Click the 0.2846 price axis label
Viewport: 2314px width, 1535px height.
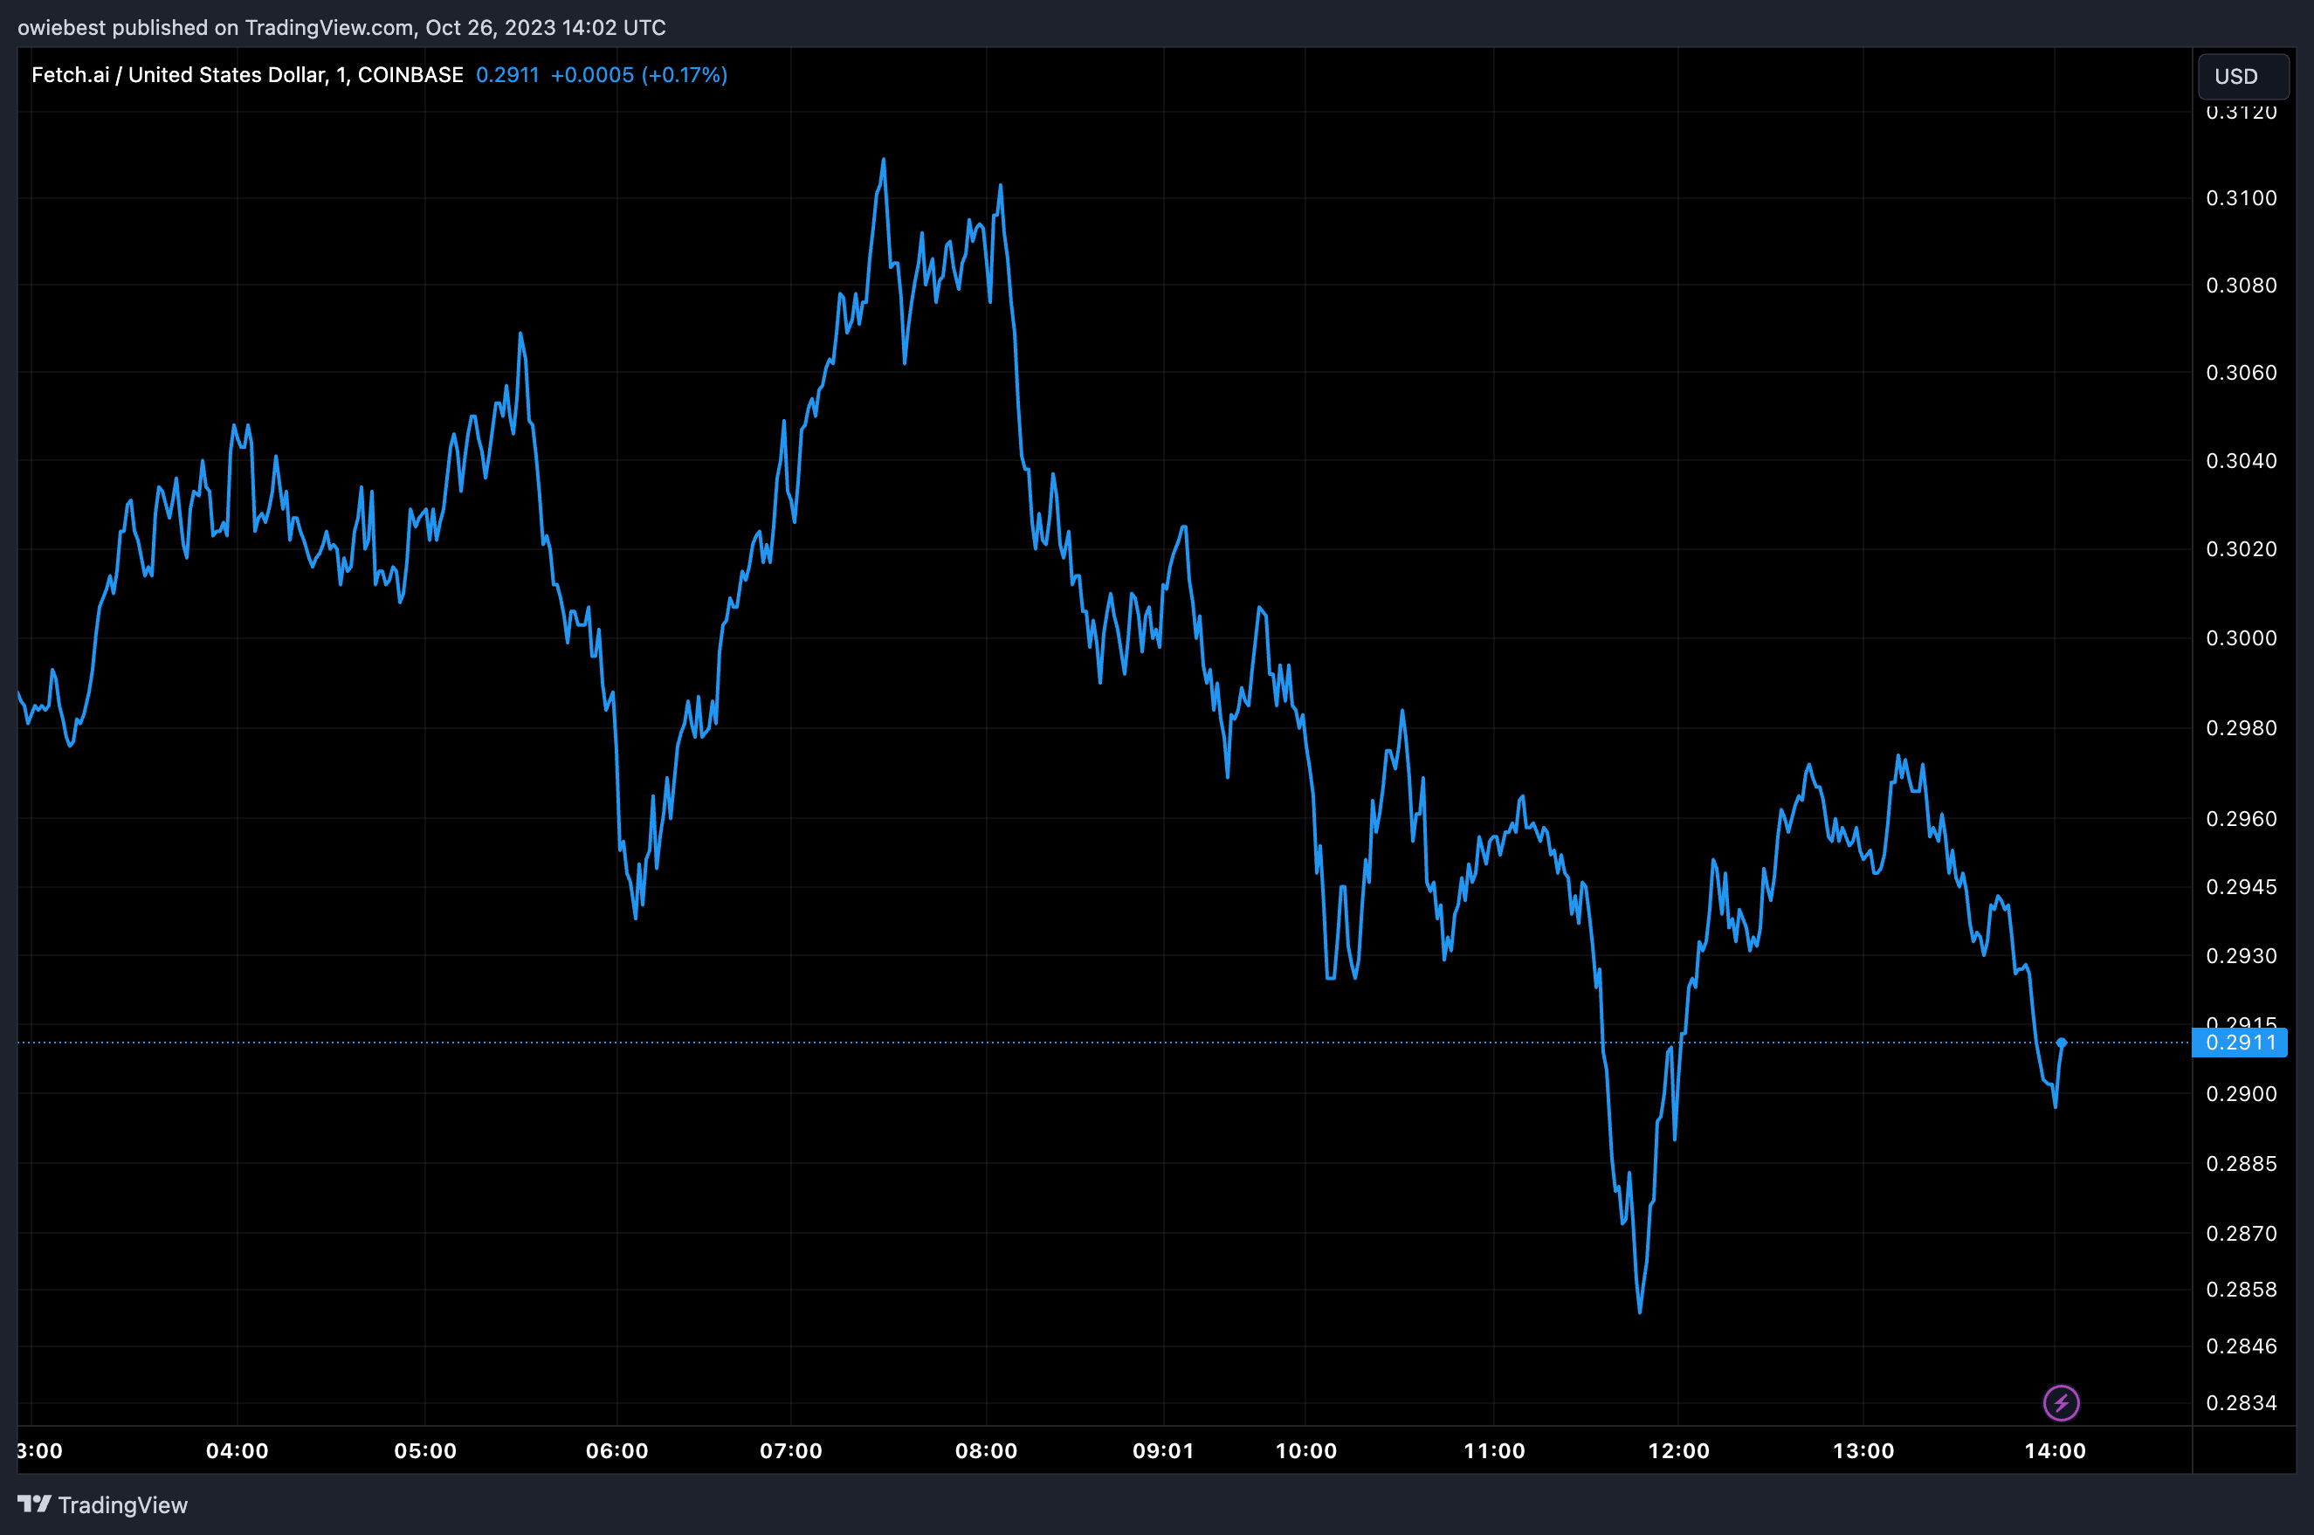tap(2242, 1346)
